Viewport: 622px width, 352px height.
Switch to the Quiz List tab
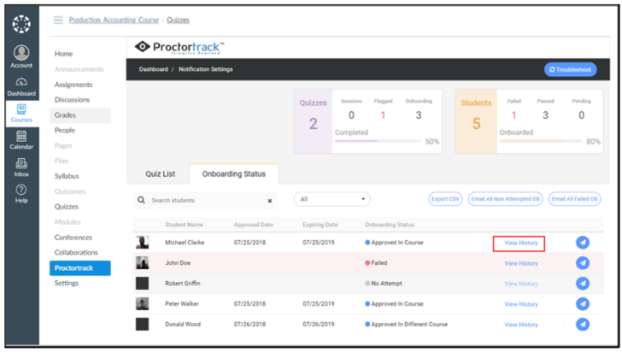coord(160,173)
